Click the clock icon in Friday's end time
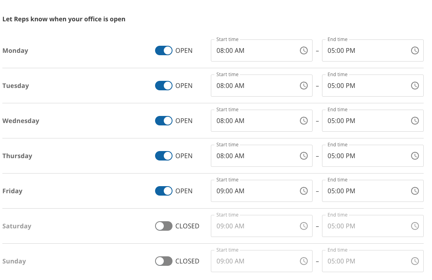Screen dimensions: 432x280 (415, 191)
